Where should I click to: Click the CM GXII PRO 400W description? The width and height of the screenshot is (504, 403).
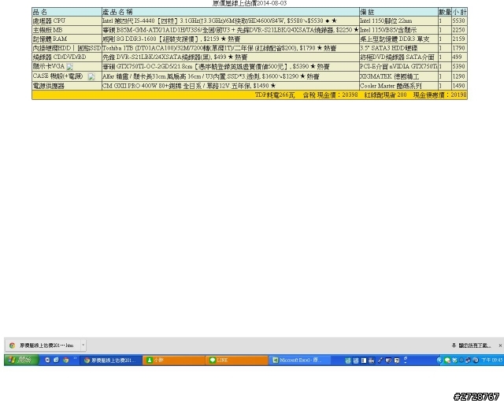click(x=189, y=86)
